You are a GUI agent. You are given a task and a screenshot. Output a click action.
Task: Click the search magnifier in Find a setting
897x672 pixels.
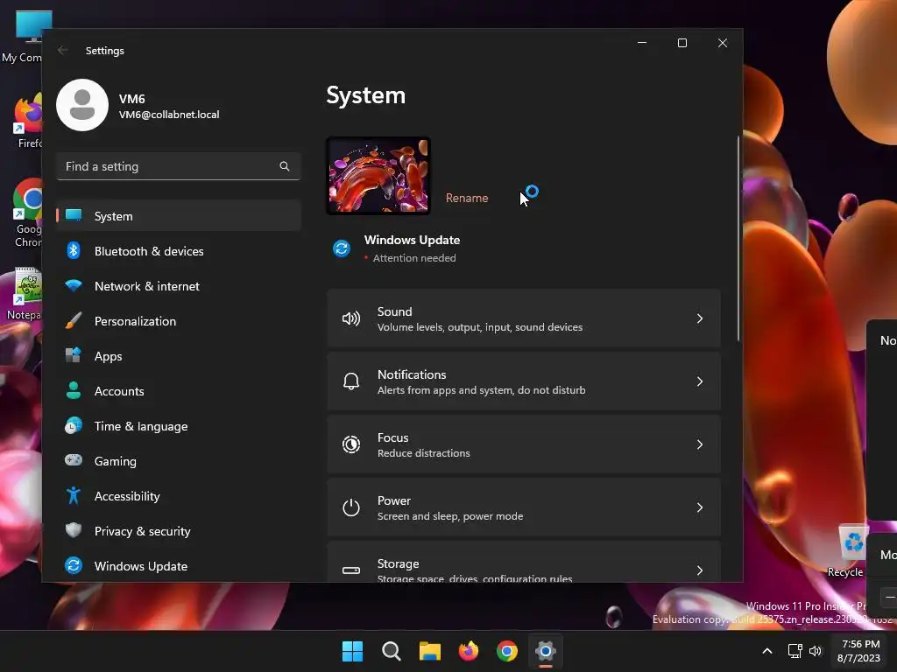285,166
